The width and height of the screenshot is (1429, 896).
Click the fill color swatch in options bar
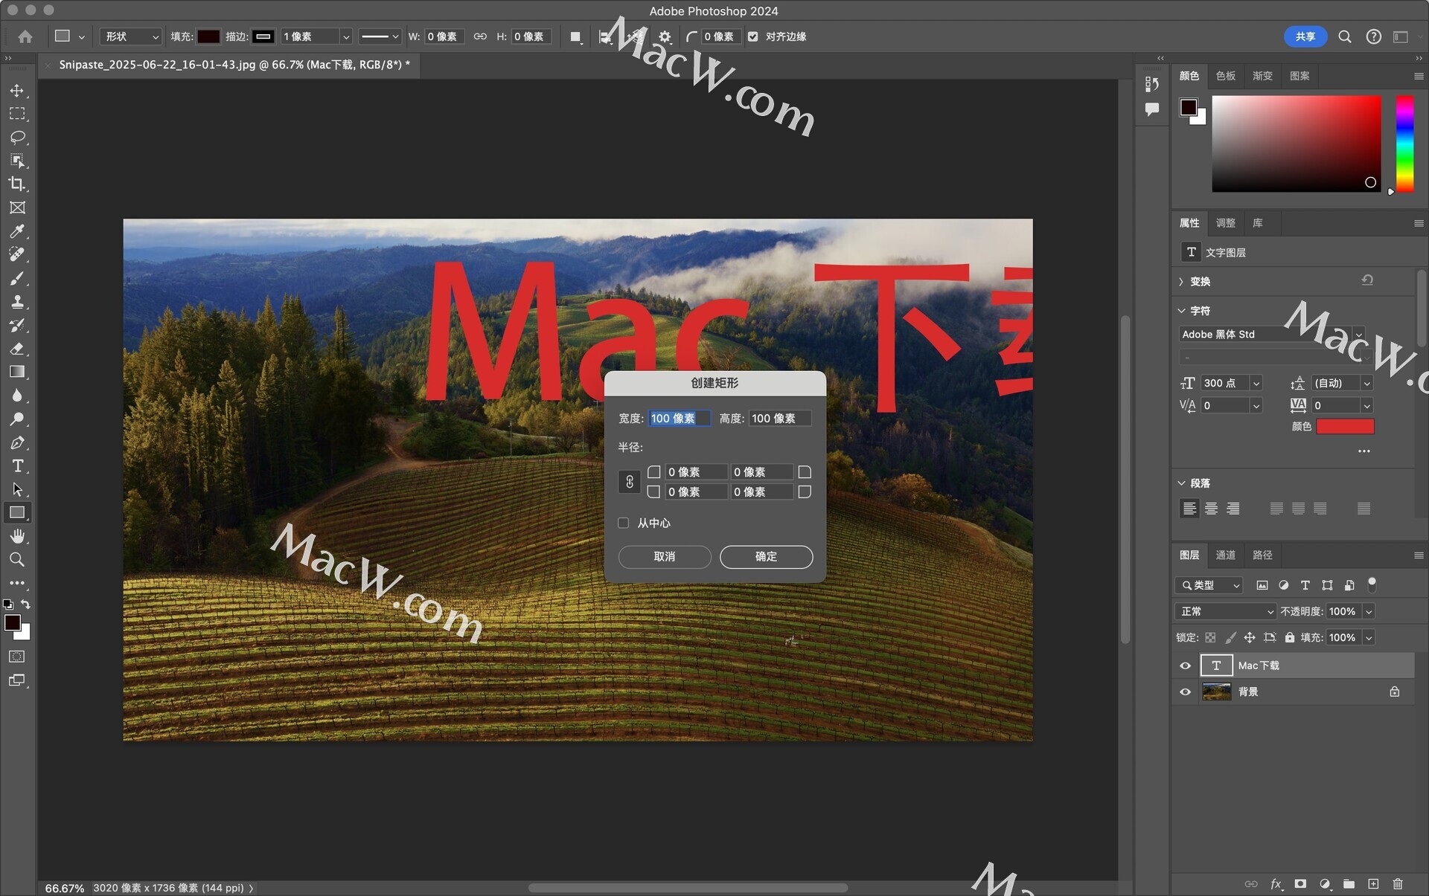(x=208, y=36)
